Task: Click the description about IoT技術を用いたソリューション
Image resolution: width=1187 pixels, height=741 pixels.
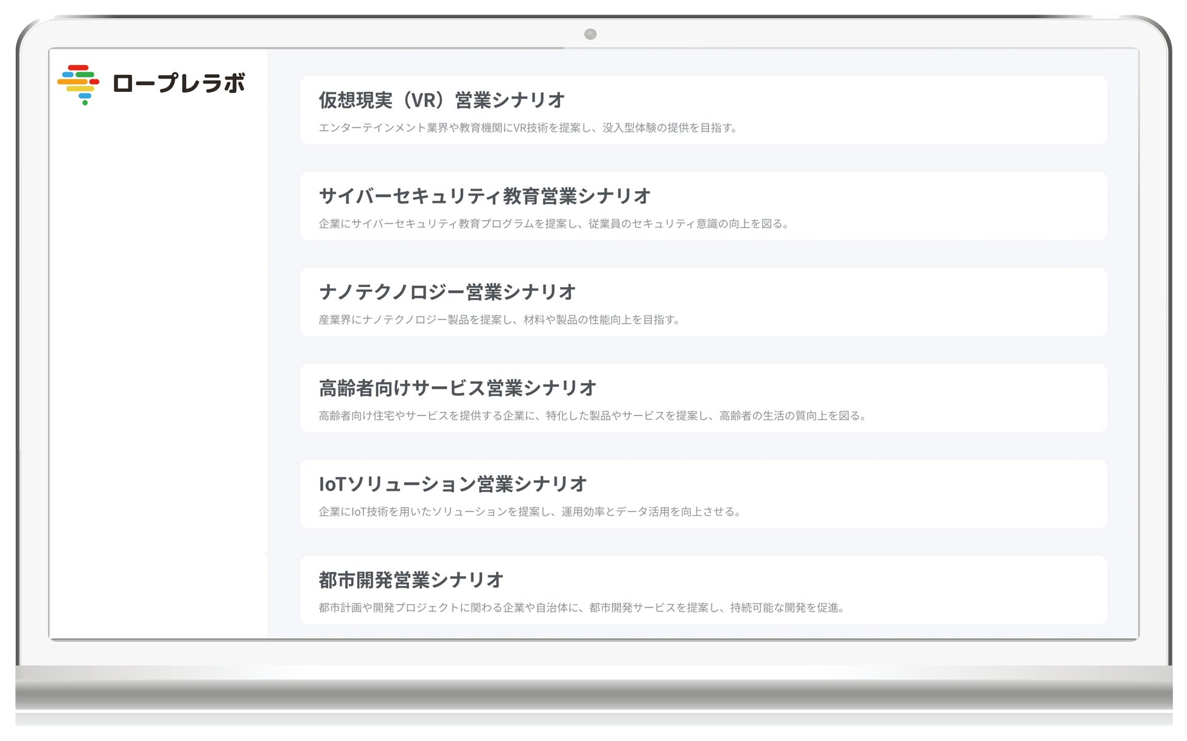Action: click(x=530, y=512)
